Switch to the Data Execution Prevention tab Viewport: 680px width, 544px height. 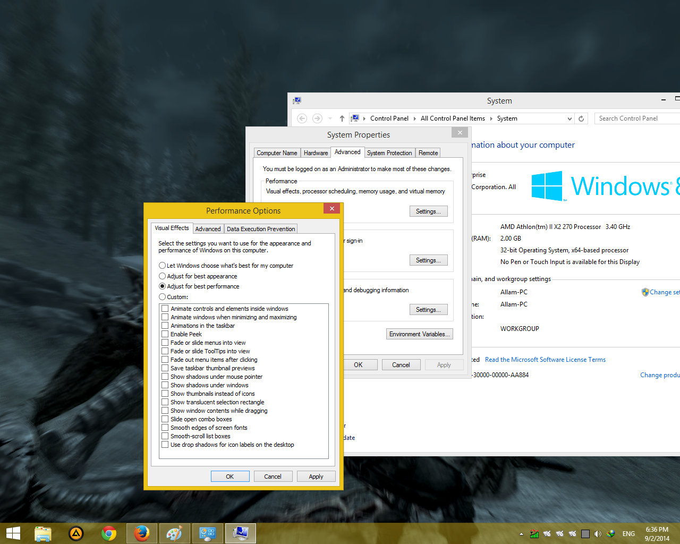click(x=261, y=228)
